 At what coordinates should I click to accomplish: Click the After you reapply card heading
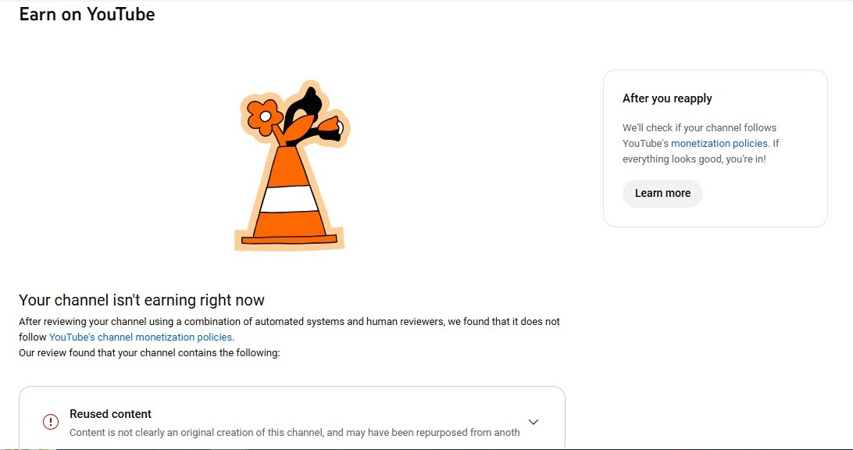coord(667,98)
